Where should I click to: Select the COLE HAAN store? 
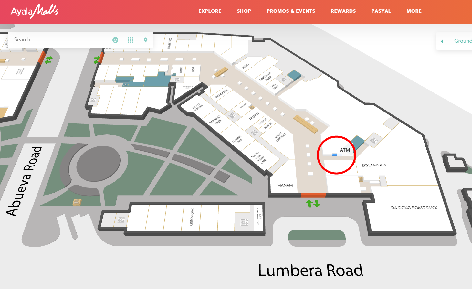point(170,43)
